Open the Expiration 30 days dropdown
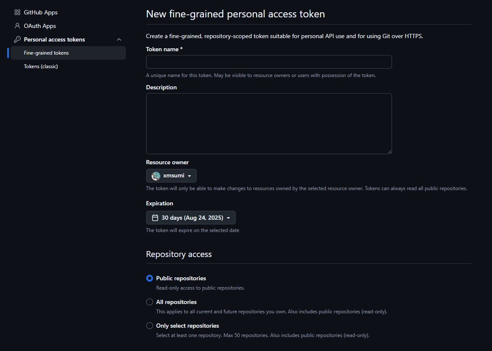492x351 pixels. (191, 218)
